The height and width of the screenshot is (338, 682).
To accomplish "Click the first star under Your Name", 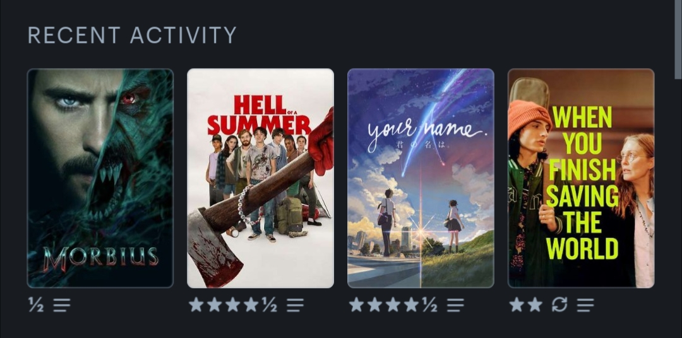I will (x=356, y=305).
